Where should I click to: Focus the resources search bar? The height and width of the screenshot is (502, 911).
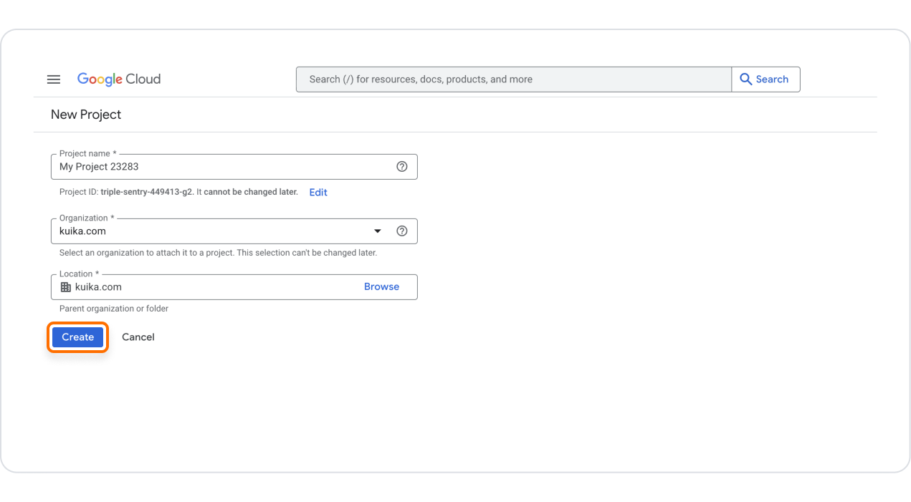tap(514, 79)
